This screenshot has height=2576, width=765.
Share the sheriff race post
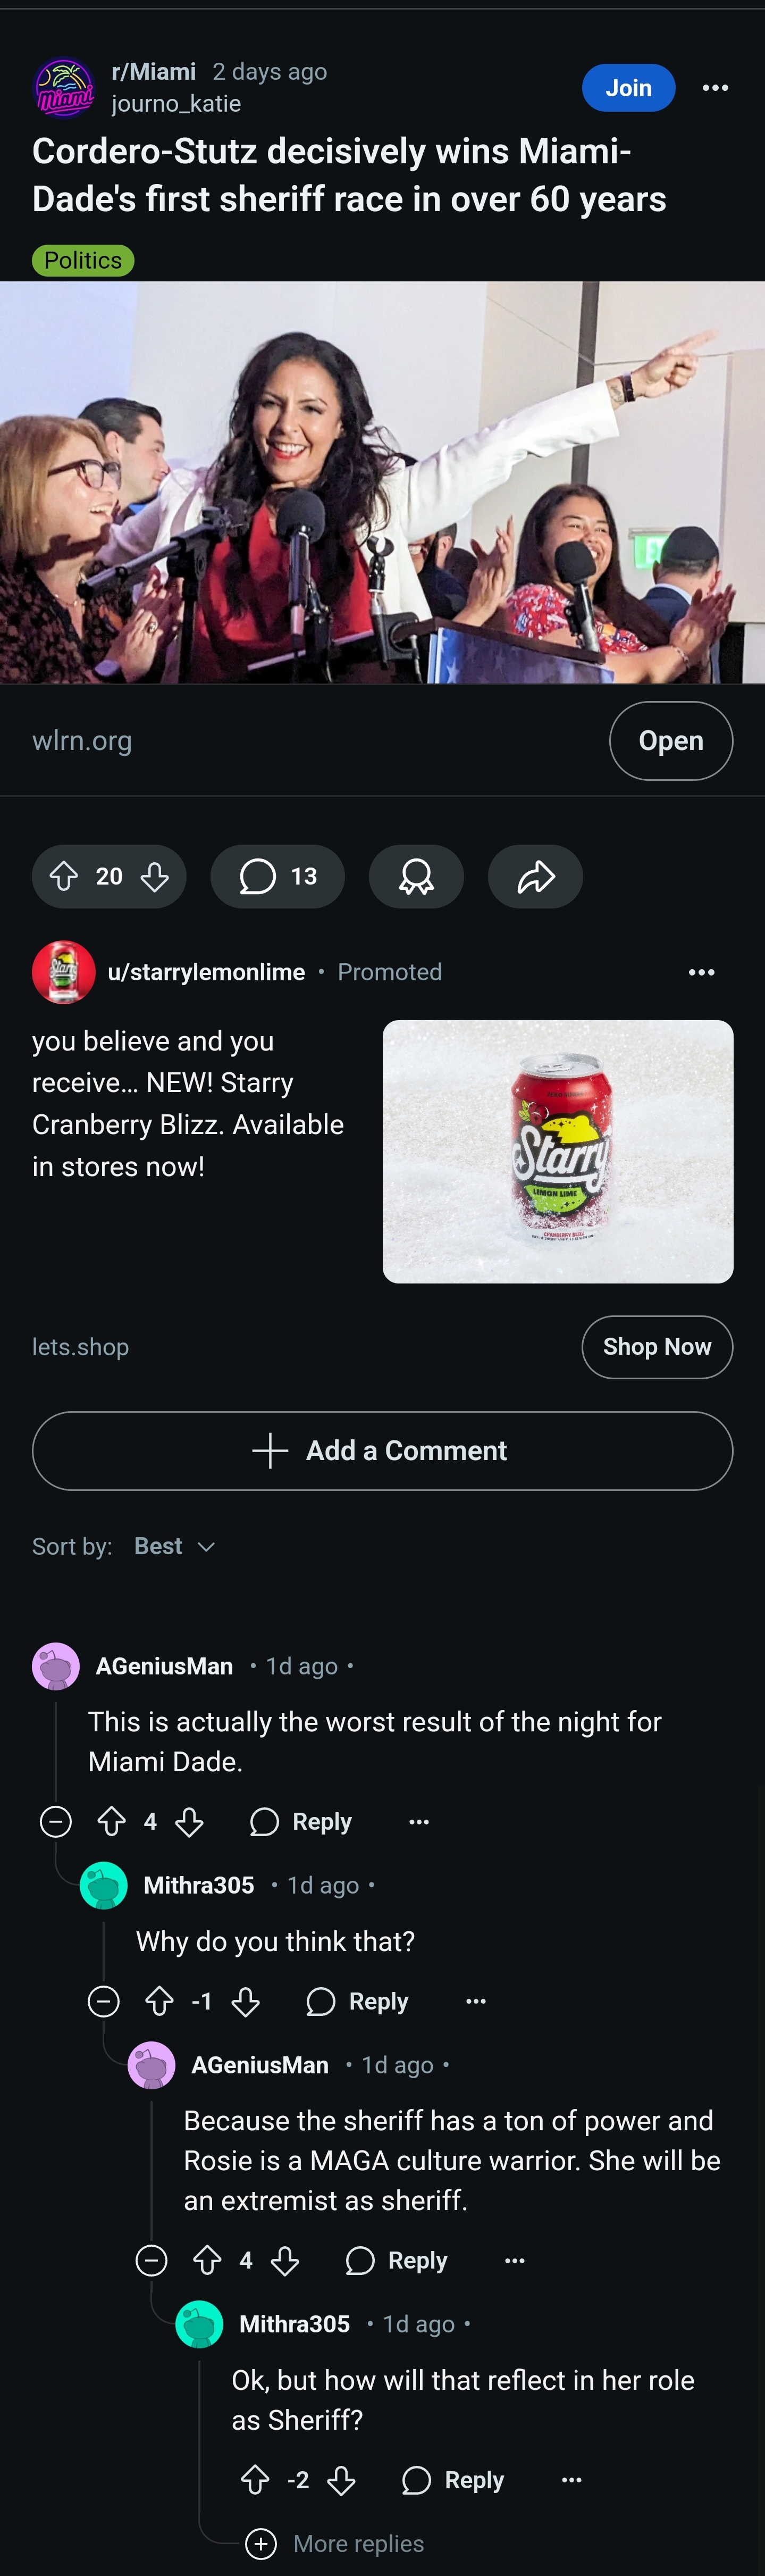[x=535, y=877]
